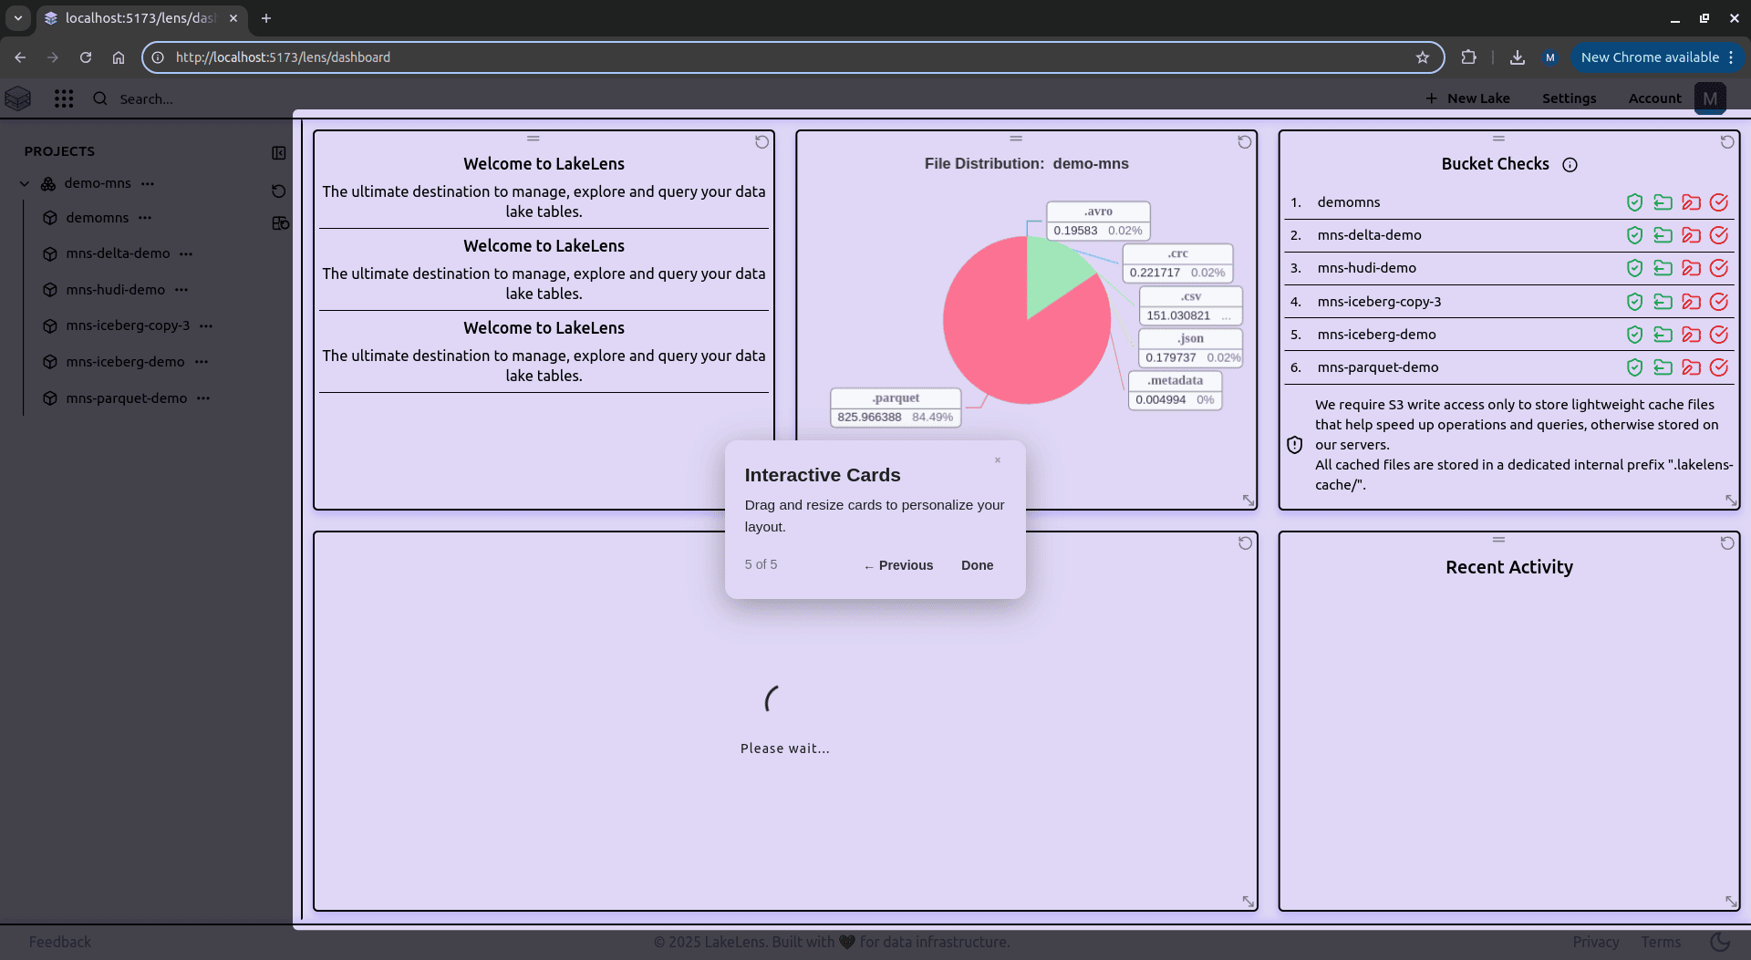Go to Previous tour step

898,565
